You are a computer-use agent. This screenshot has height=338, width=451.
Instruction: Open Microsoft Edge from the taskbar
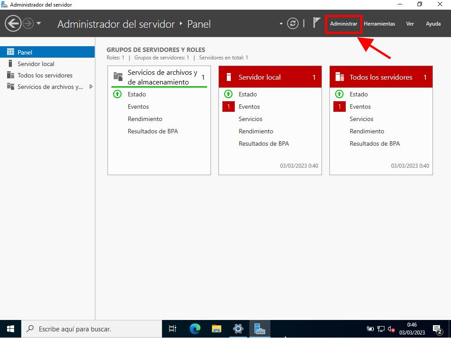point(195,329)
